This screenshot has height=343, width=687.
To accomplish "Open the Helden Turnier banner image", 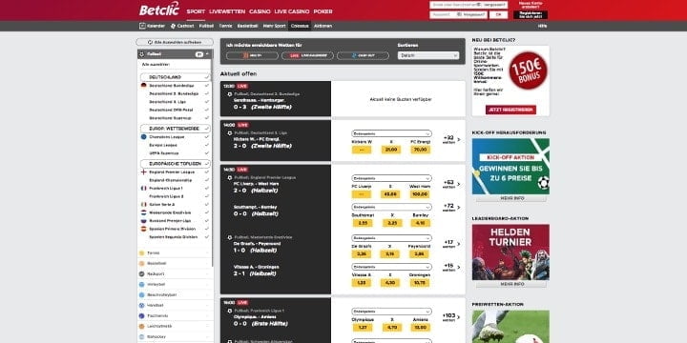I will (510, 252).
